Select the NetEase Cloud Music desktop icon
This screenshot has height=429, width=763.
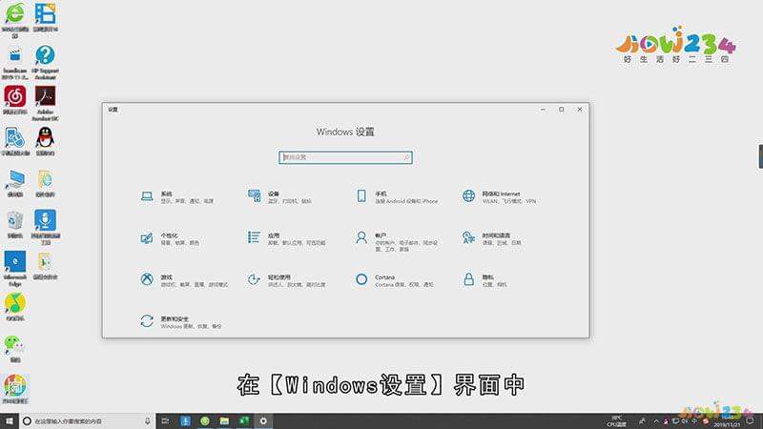(x=15, y=101)
